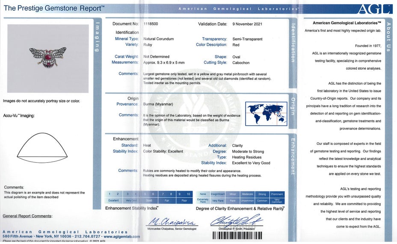Screen dimensions: 397x244
Task: Click number 10 on the stability index scale
Action: (188, 194)
